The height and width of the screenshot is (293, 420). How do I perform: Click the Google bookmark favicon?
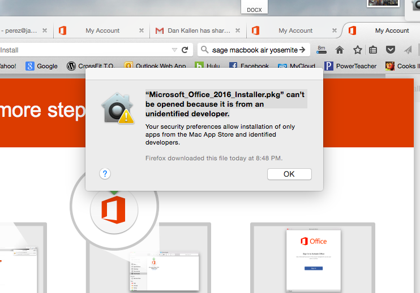pyautogui.click(x=30, y=66)
